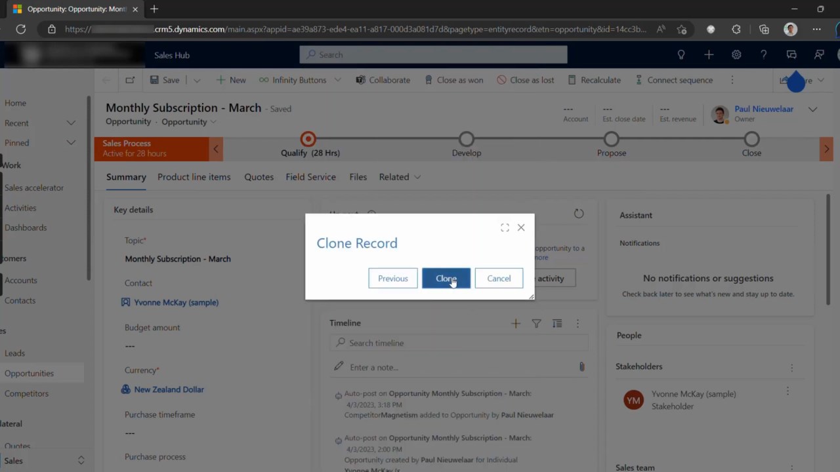This screenshot has width=840, height=472.
Task: Click the attachment paperclip icon in note
Action: click(x=581, y=367)
